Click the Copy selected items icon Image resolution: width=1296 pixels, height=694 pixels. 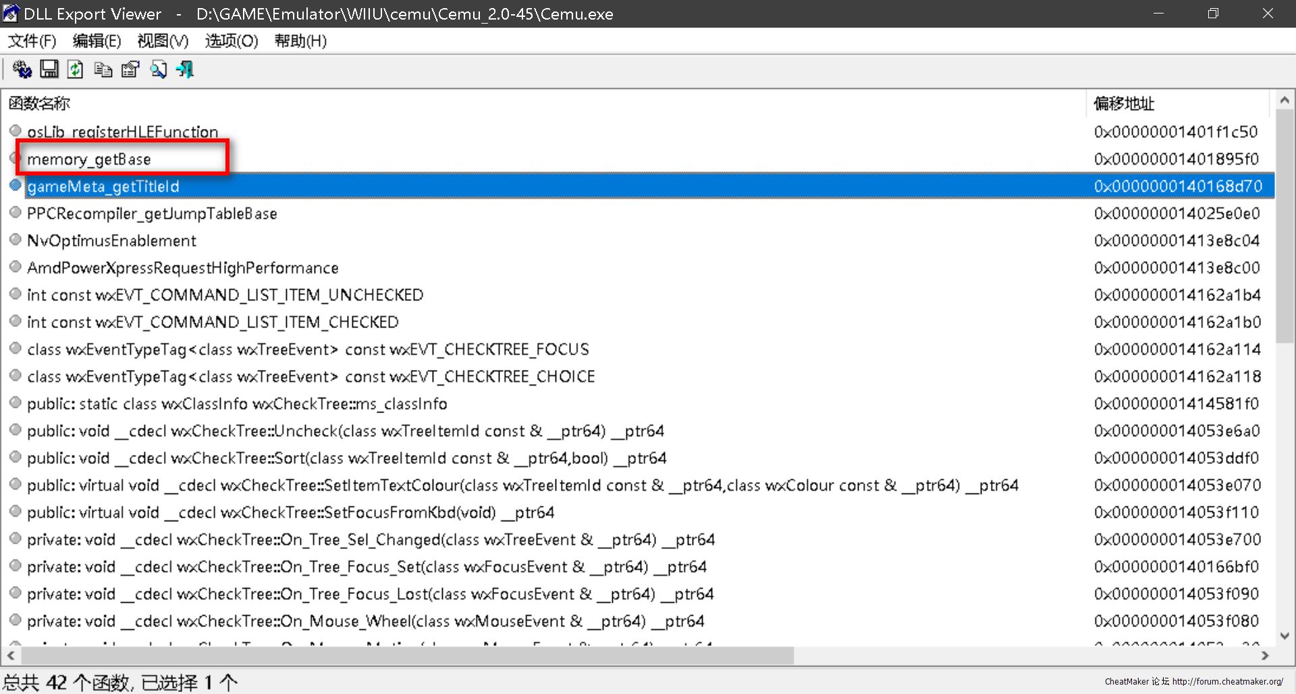tap(103, 70)
